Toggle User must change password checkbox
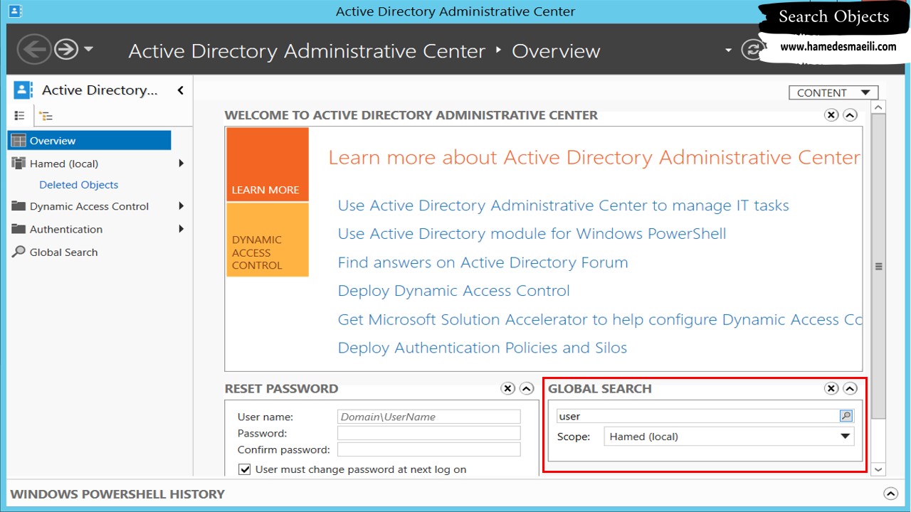Screen dimensions: 911x512 [x=245, y=469]
